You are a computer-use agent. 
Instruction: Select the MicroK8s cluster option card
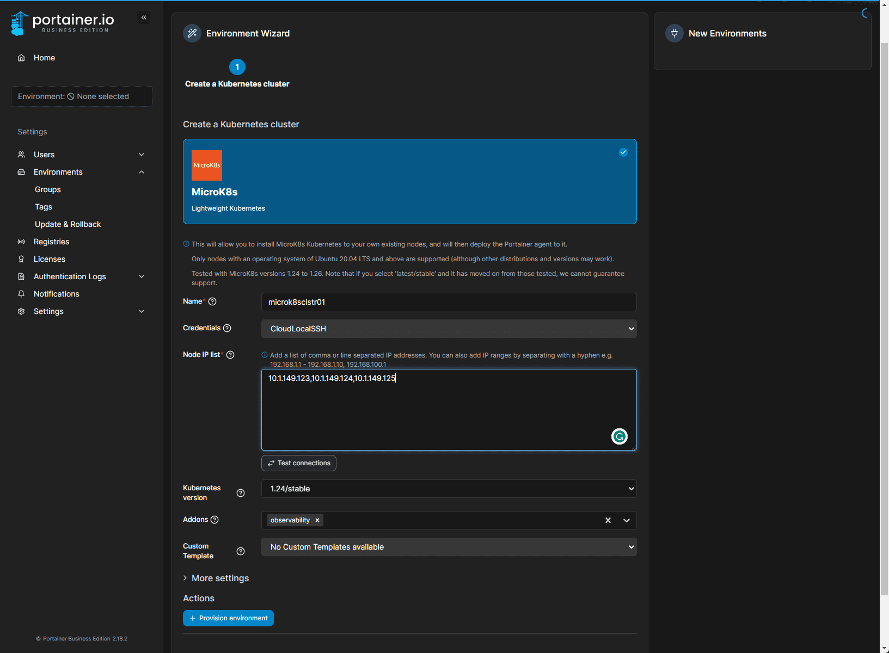point(409,181)
